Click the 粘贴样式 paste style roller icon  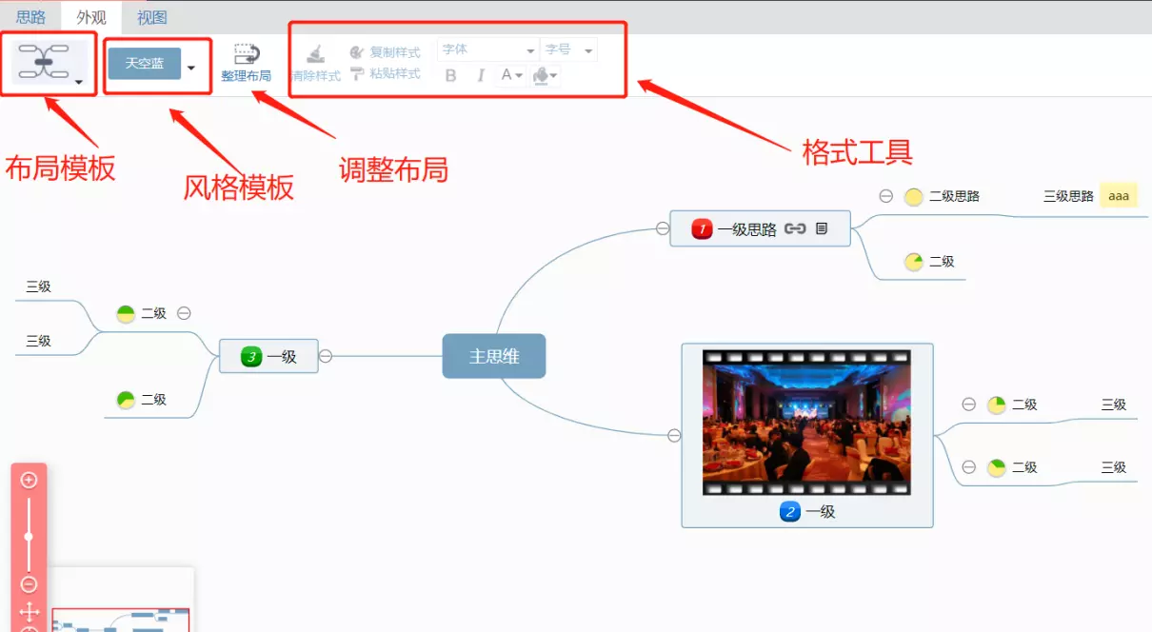click(x=357, y=73)
